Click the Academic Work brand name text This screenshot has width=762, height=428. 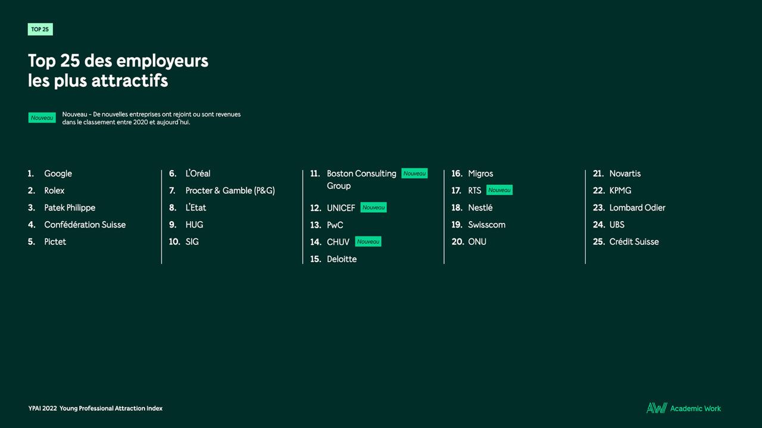pyautogui.click(x=695, y=408)
